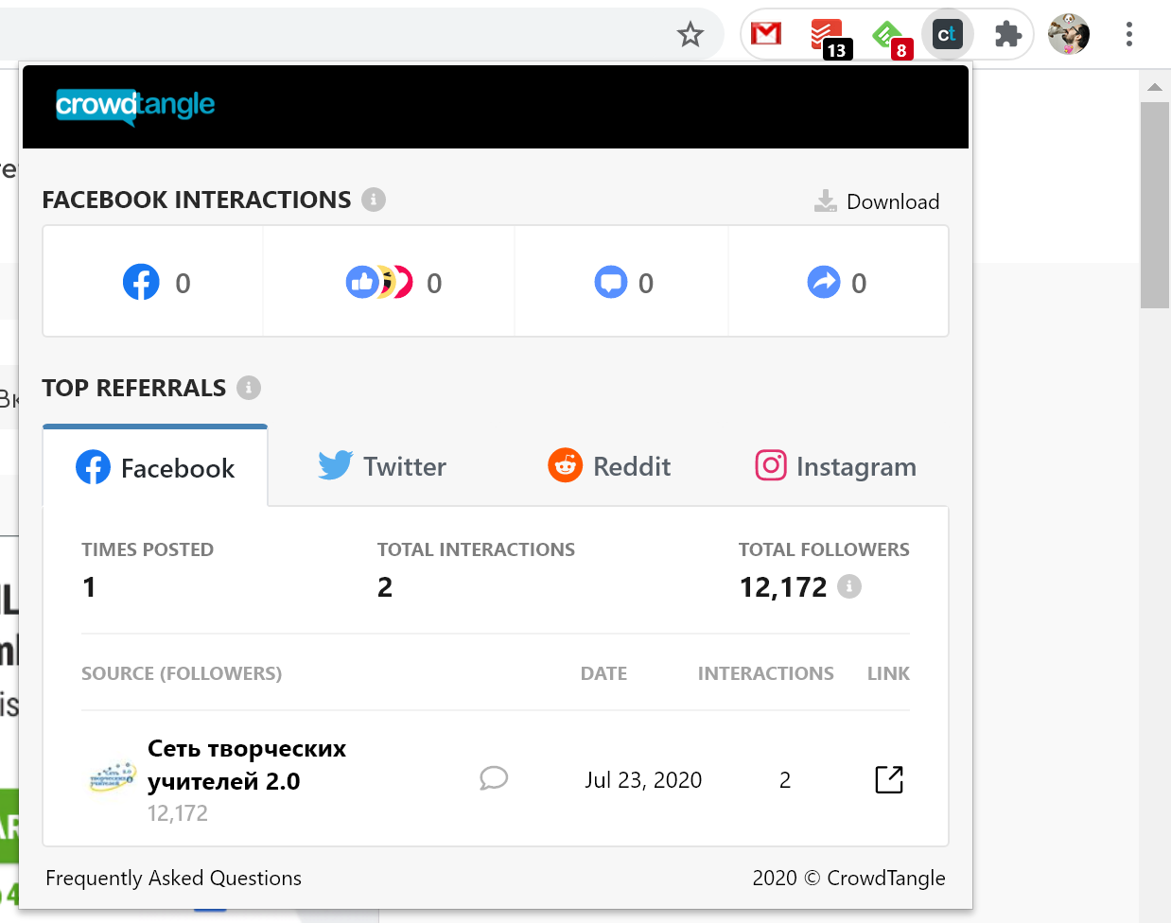Click the Facebook total interactions icon
The width and height of the screenshot is (1171, 923).
click(x=141, y=282)
